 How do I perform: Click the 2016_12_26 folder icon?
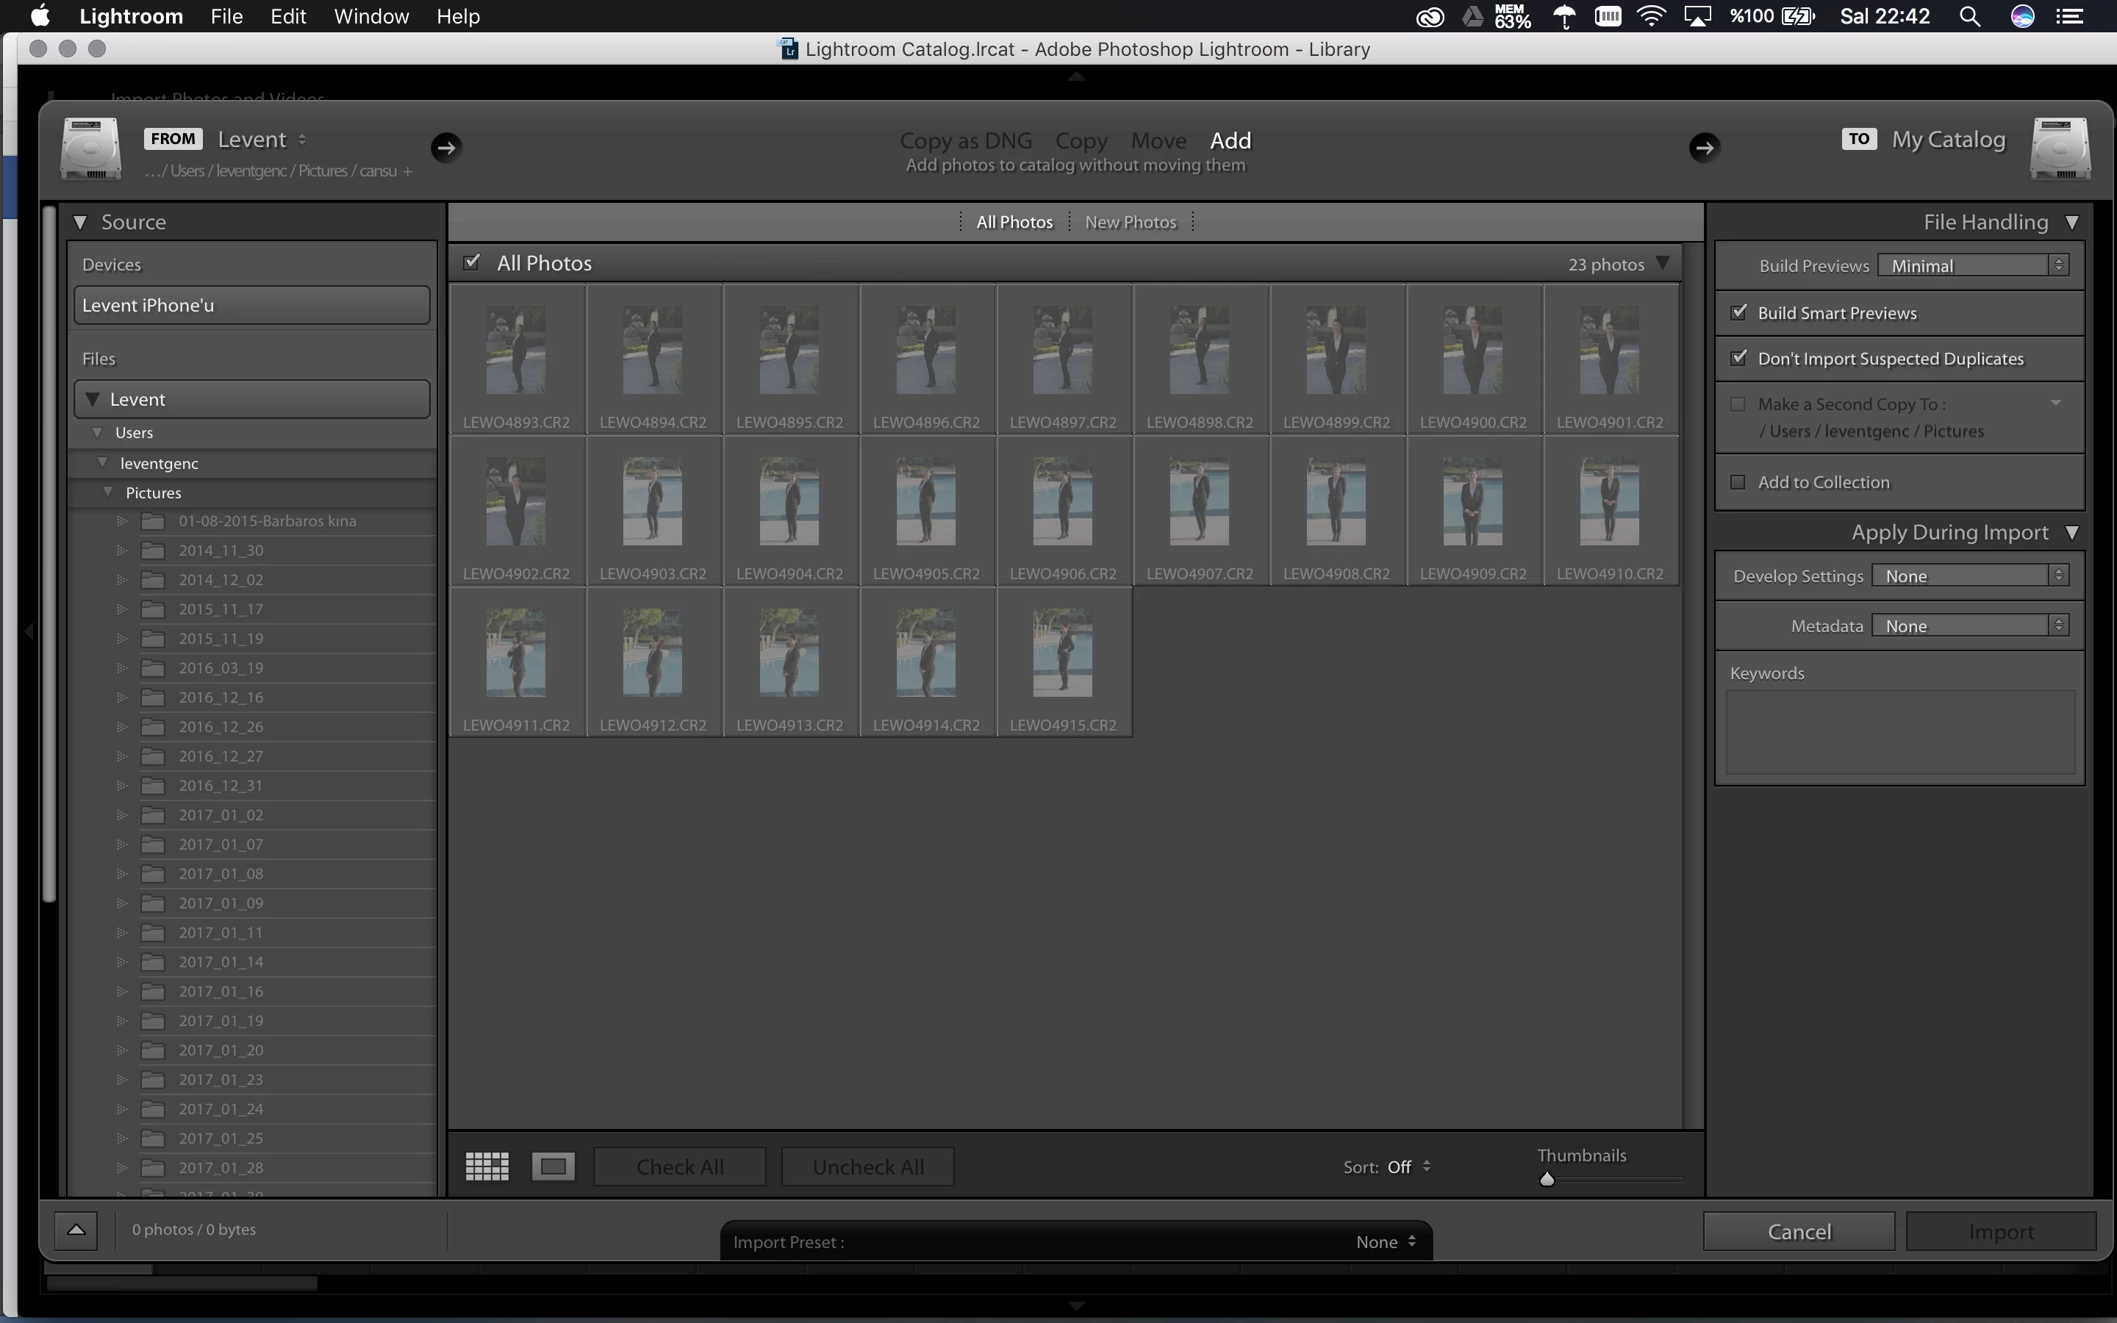(154, 726)
